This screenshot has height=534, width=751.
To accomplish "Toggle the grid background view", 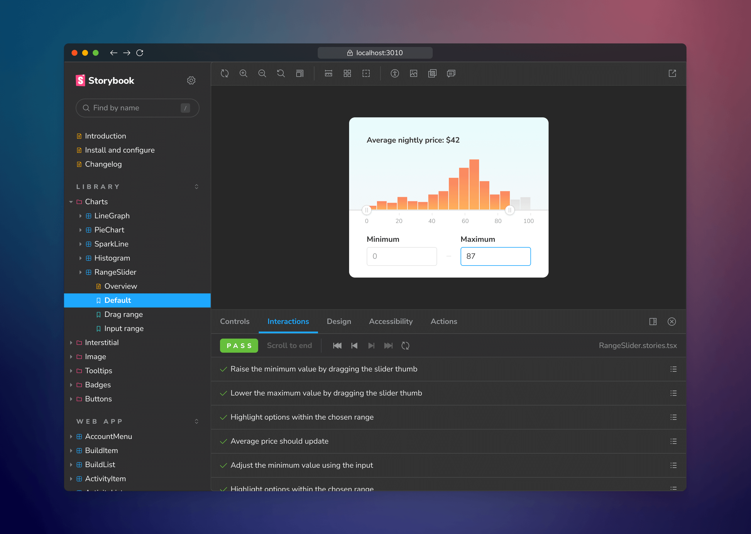I will pyautogui.click(x=347, y=73).
